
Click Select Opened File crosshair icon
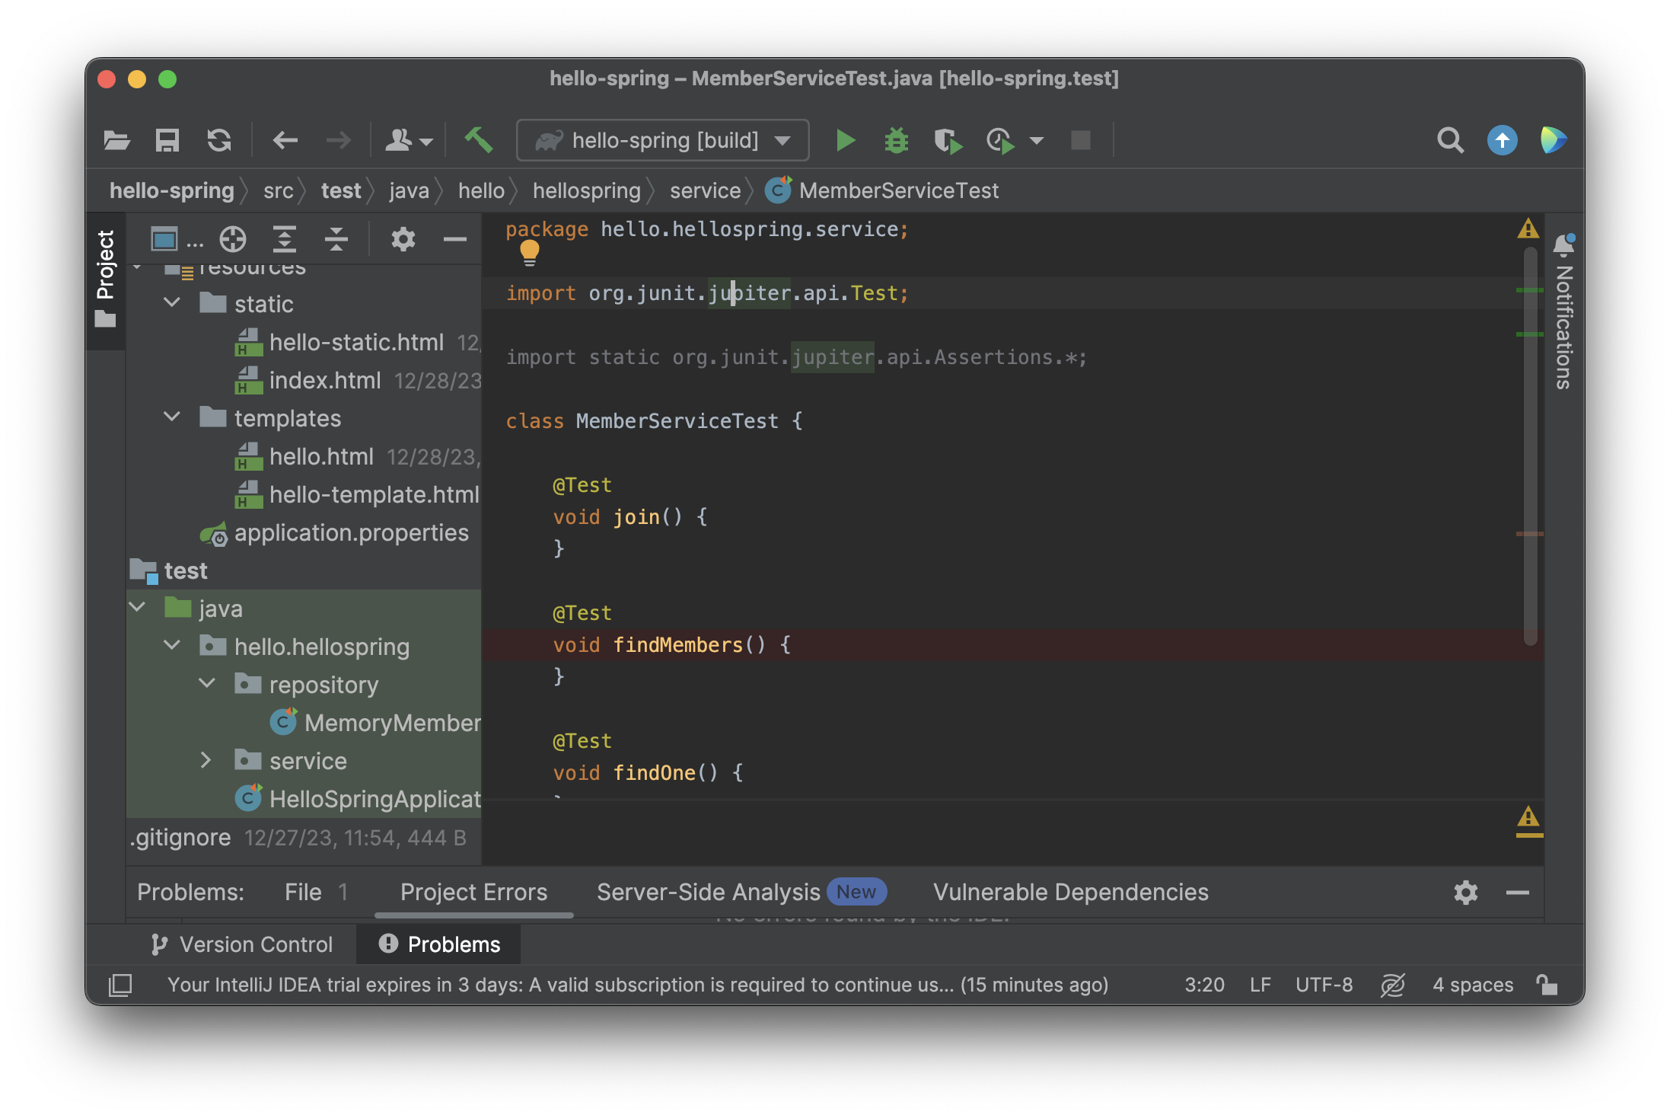[x=233, y=240]
